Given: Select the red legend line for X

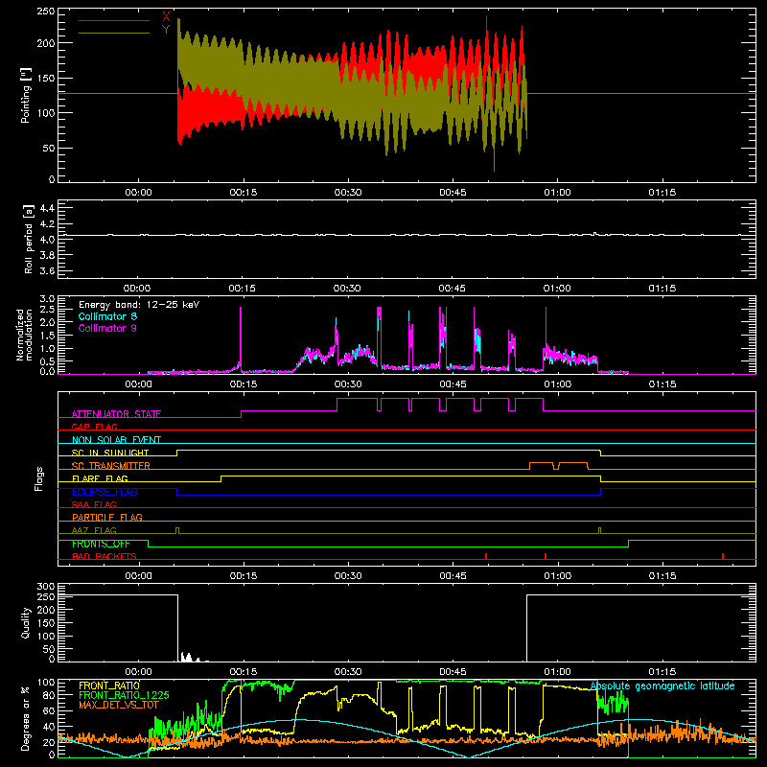Looking at the screenshot, I should (x=114, y=20).
